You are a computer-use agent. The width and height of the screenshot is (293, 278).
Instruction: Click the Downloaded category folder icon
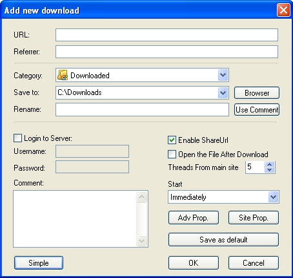(63, 75)
